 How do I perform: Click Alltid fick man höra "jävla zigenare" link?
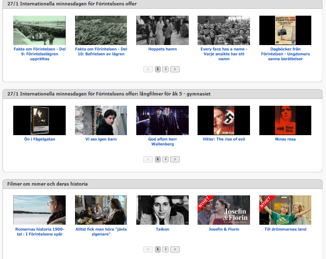pyautogui.click(x=101, y=232)
